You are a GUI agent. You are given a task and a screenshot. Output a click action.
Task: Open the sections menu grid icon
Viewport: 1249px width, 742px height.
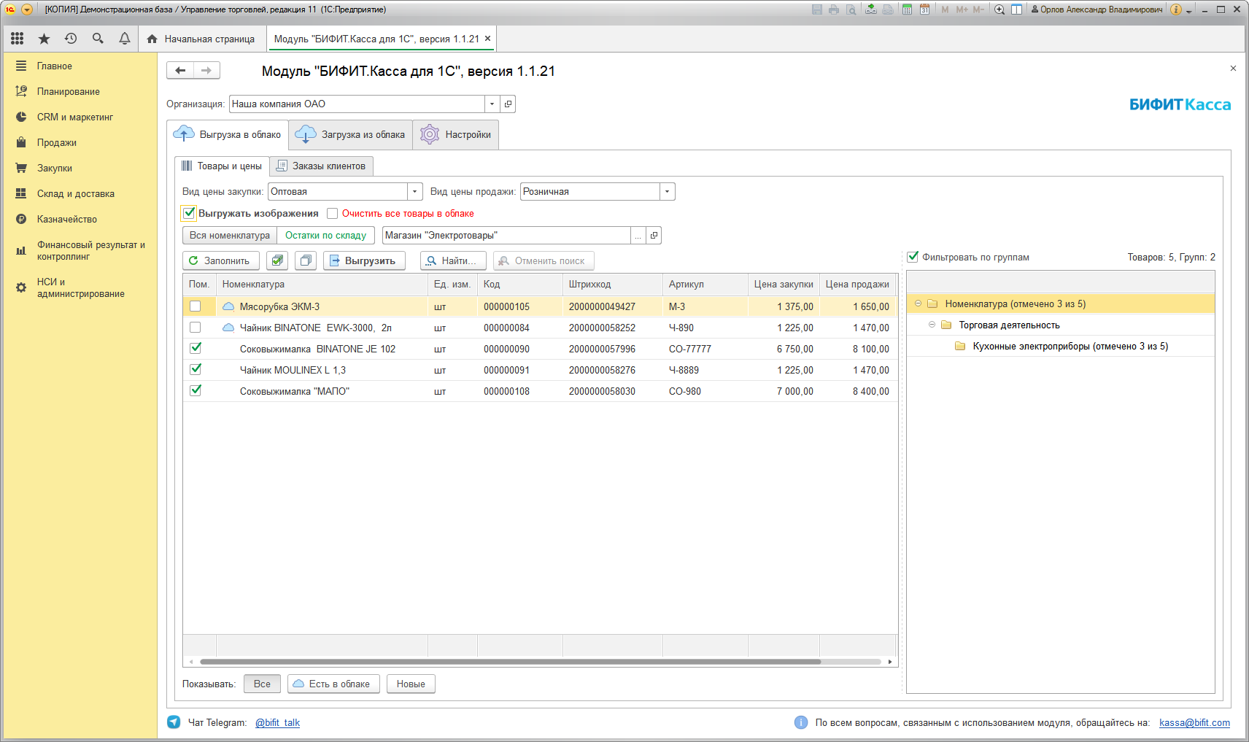tap(18, 39)
